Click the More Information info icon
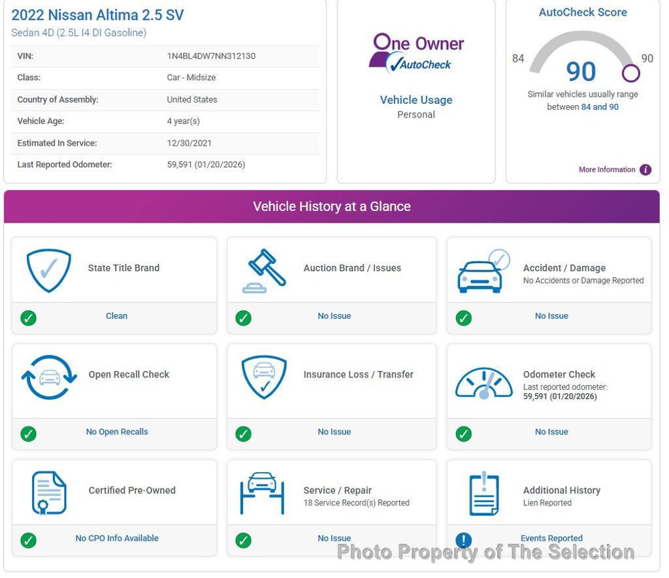 (645, 170)
